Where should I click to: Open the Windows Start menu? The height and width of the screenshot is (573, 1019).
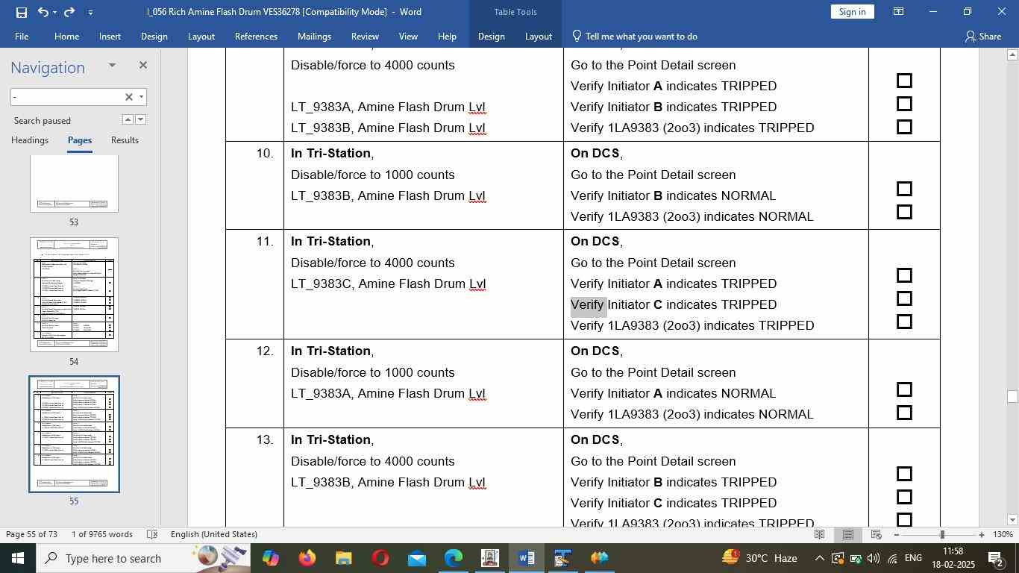point(17,558)
